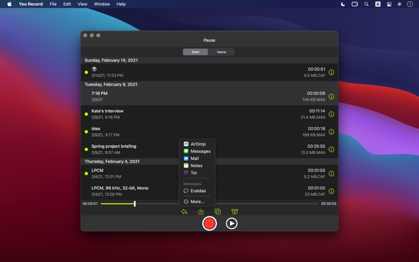This screenshot has height=262, width=419.
Task: Switch sorting to Name
Action: click(x=222, y=52)
